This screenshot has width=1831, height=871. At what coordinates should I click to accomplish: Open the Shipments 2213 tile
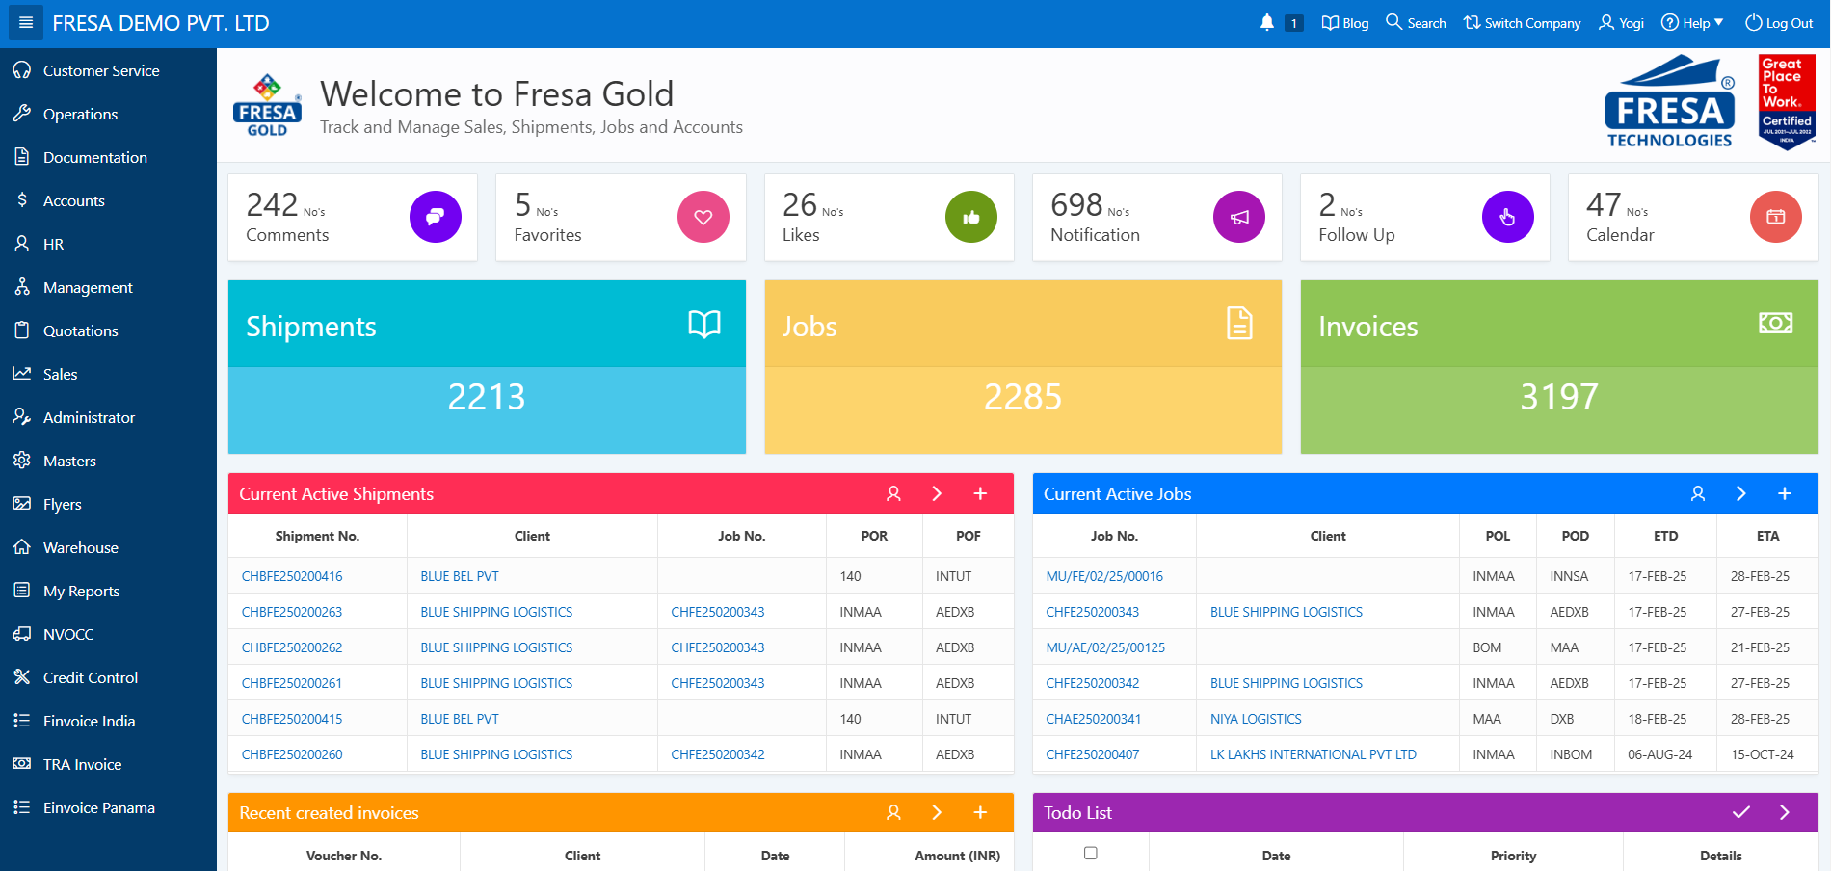click(487, 367)
